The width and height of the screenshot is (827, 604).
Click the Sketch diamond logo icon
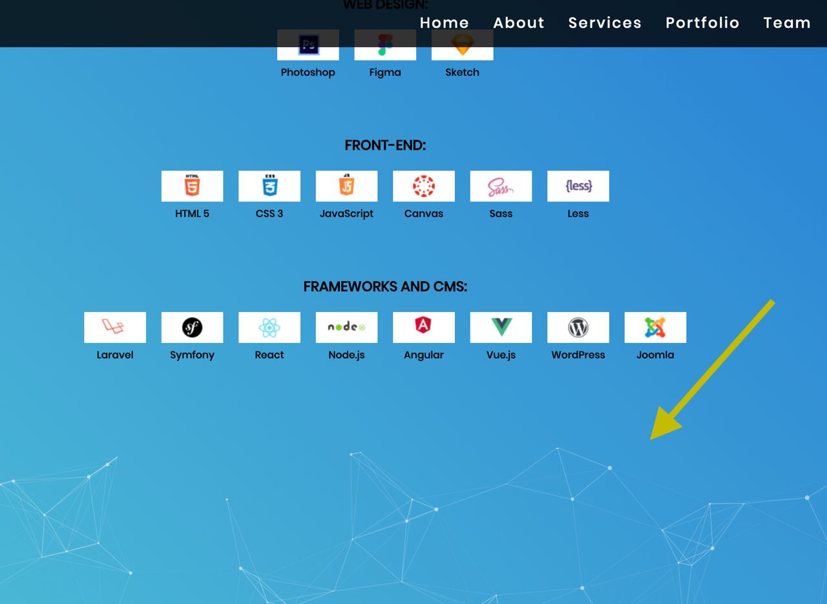point(463,45)
